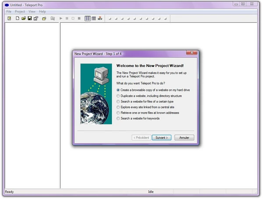The image size is (263, 199).
Task: Click the What do you want Teleport Pro to do text
Action: coord(141,83)
